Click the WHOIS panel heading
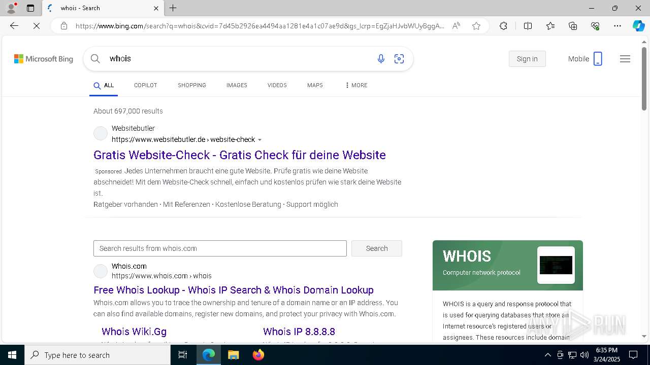This screenshot has width=650, height=365. click(467, 256)
